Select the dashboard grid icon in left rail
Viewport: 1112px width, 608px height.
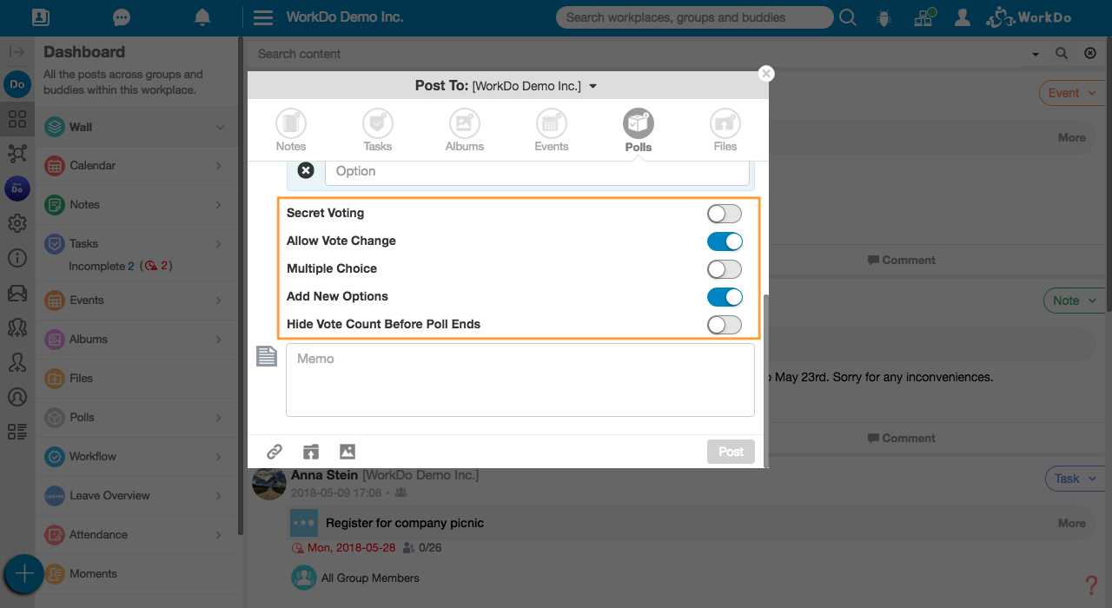point(17,119)
